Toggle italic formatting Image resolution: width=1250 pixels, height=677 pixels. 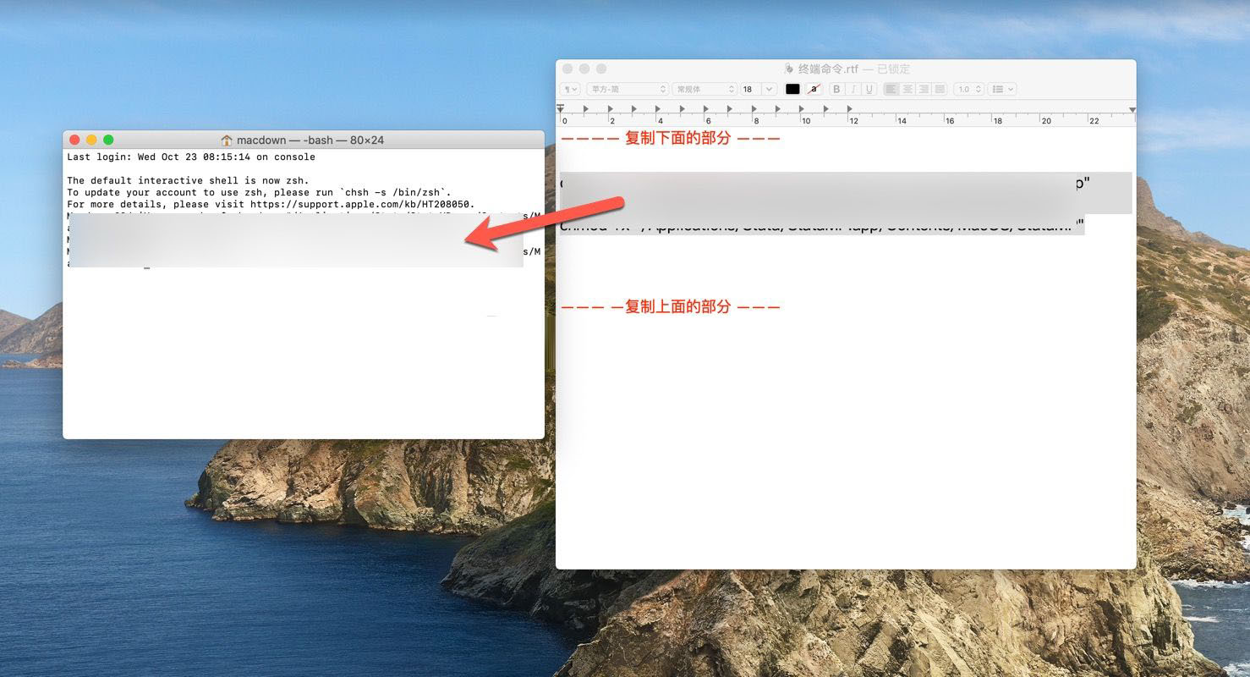point(853,89)
